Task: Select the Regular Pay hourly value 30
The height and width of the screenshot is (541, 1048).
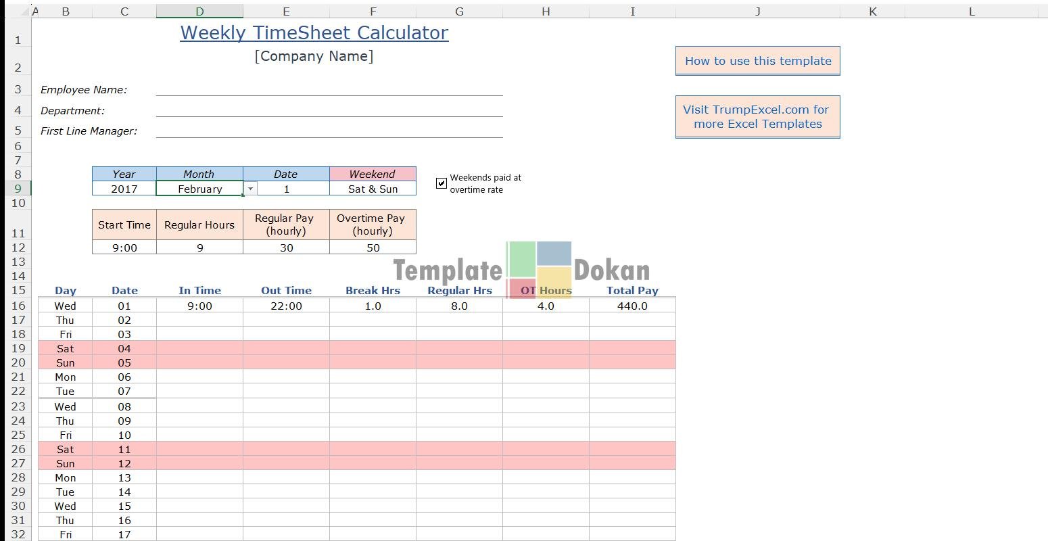Action: point(287,248)
